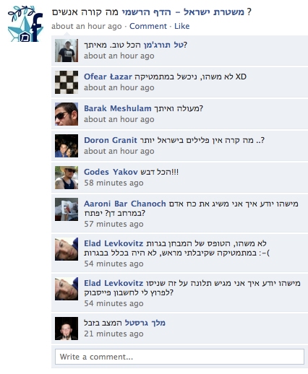Open the Comment link under the post
Viewport: 308px width, 374px height.
pos(148,26)
